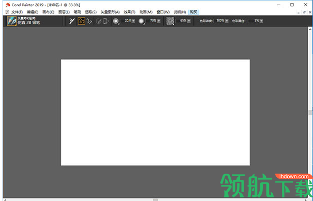The height and width of the screenshot is (201, 313).
Task: Open the 动画(M) menu
Action: (x=146, y=12)
